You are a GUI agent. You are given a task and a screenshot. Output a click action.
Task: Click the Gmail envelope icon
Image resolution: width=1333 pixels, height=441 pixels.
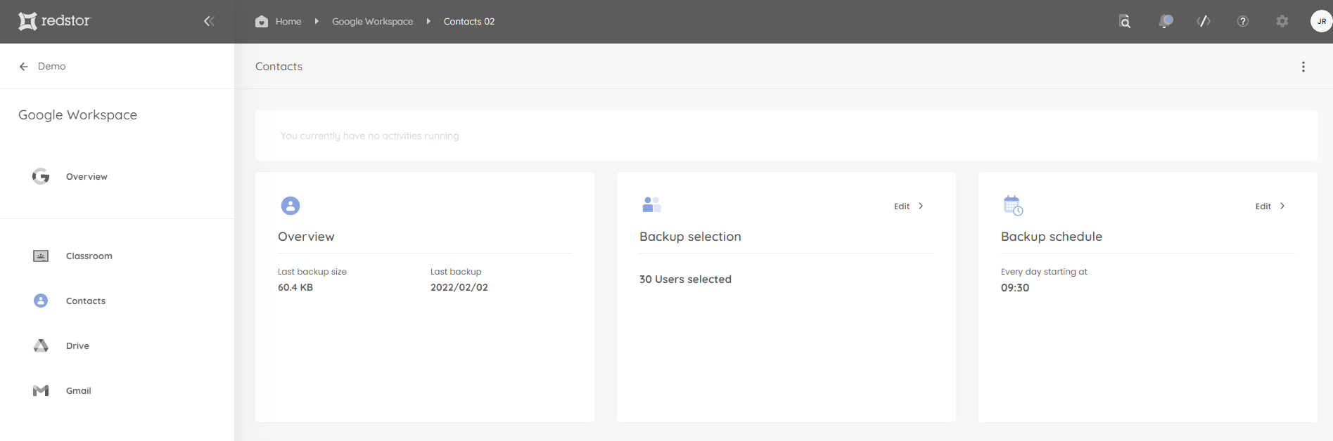point(41,390)
